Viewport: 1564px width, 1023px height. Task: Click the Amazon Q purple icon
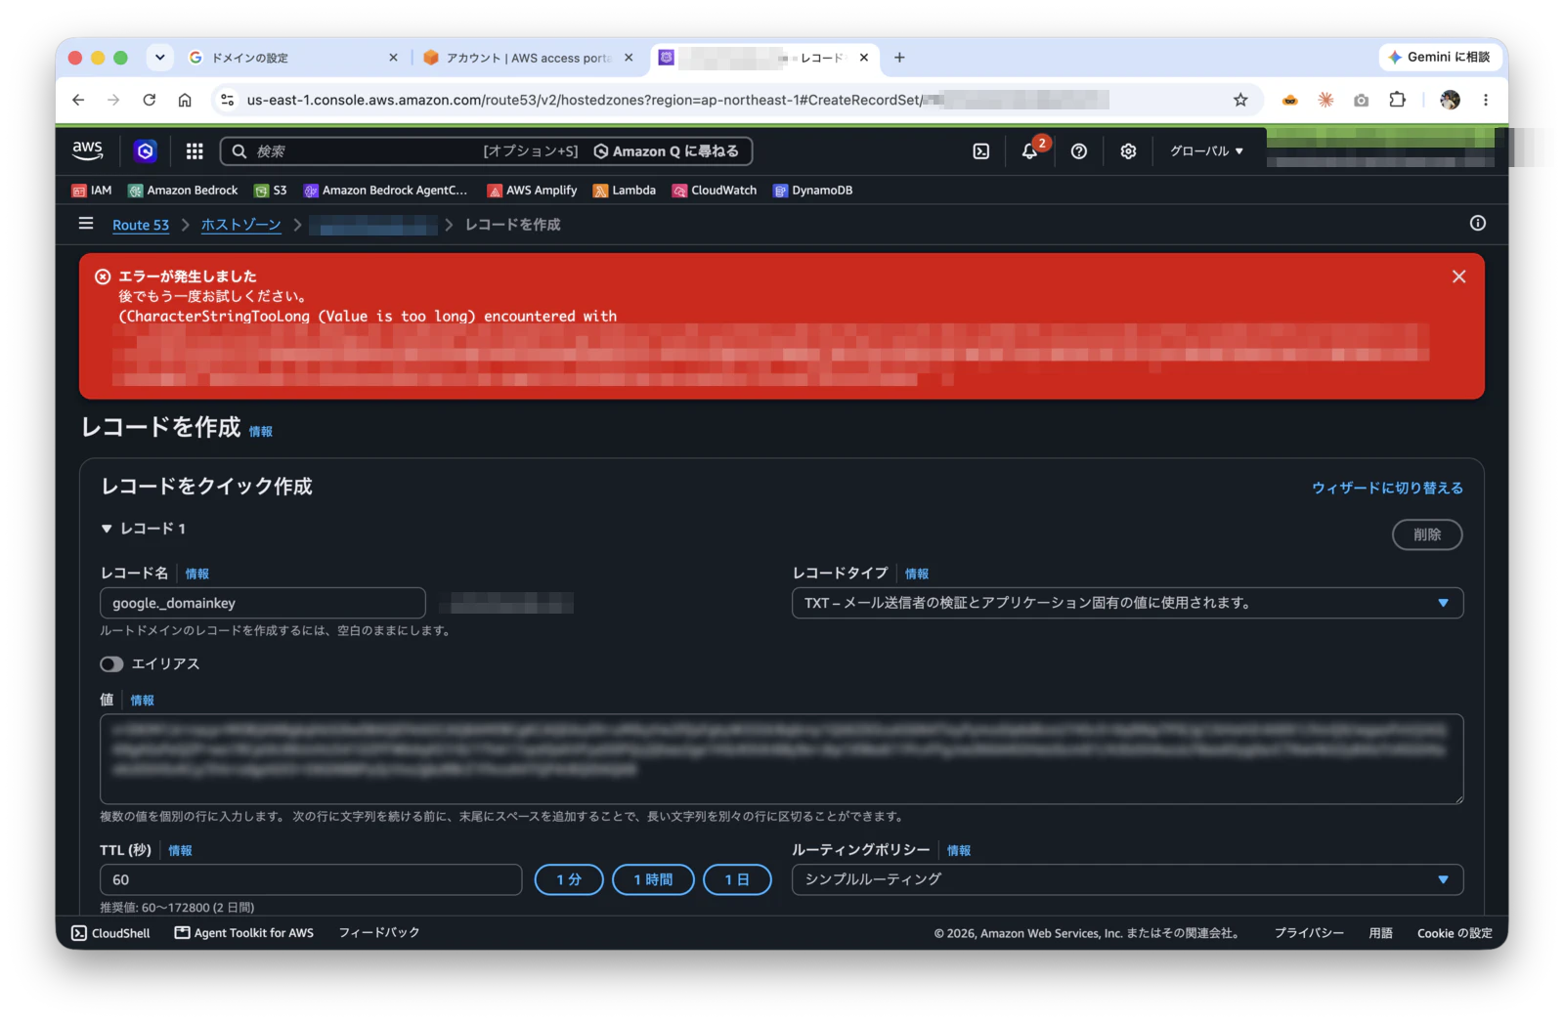click(x=146, y=150)
